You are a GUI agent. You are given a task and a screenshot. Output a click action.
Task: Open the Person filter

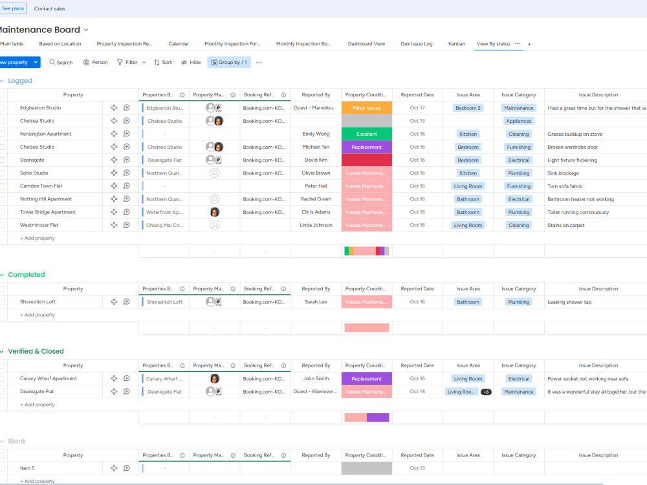click(x=95, y=62)
